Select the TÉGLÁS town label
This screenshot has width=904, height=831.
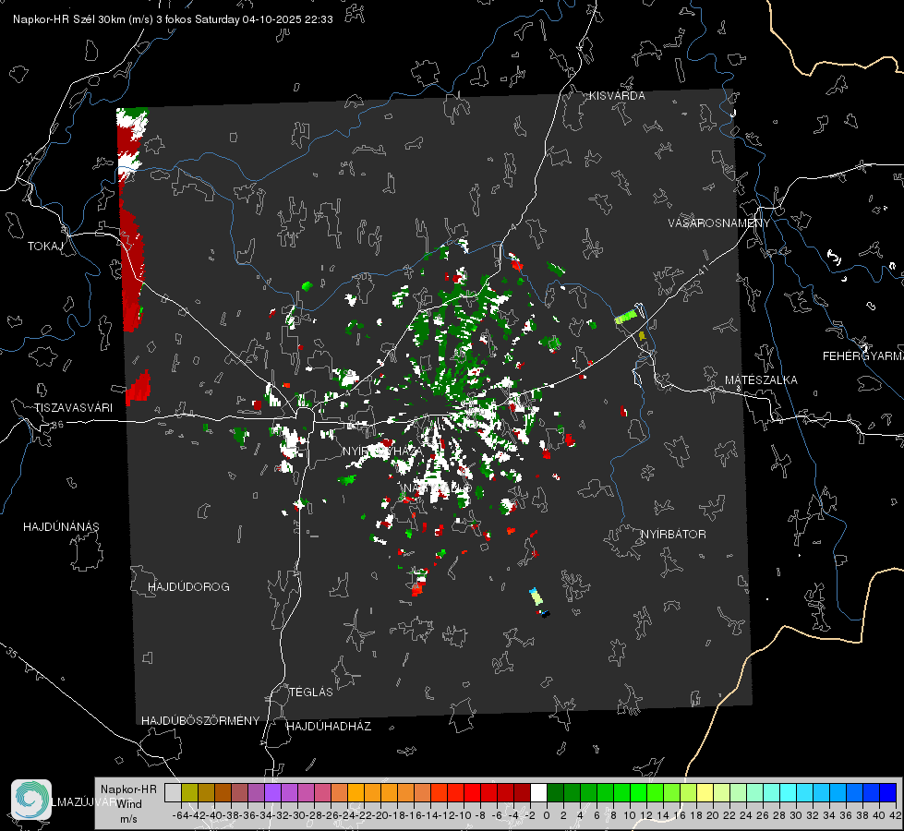(x=311, y=692)
